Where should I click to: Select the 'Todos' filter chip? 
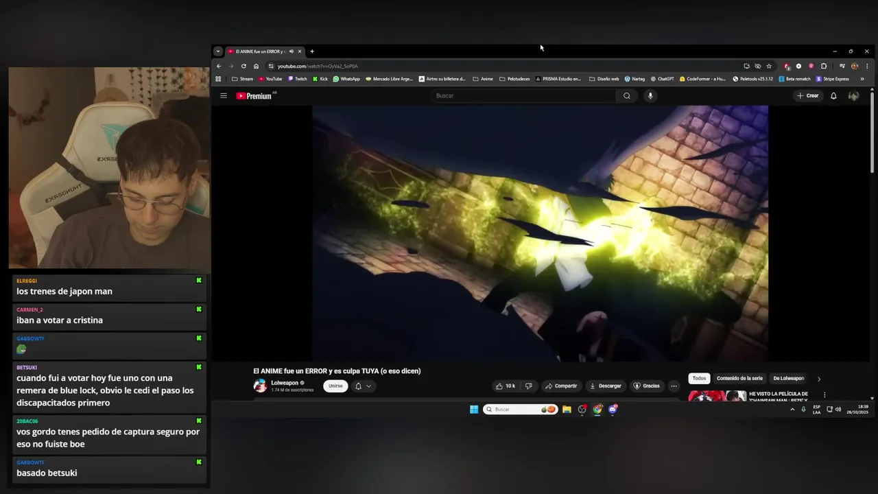click(699, 378)
